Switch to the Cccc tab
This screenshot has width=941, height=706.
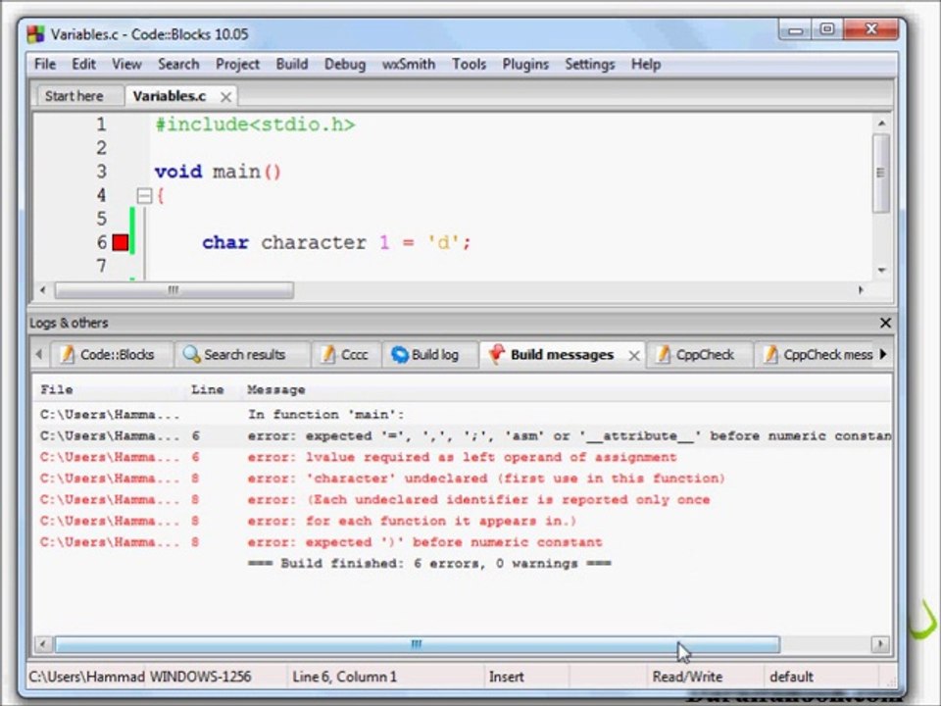click(x=345, y=355)
